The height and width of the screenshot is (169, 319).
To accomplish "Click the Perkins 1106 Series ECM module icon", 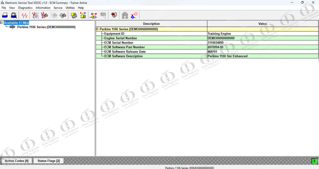I will 12,27.
